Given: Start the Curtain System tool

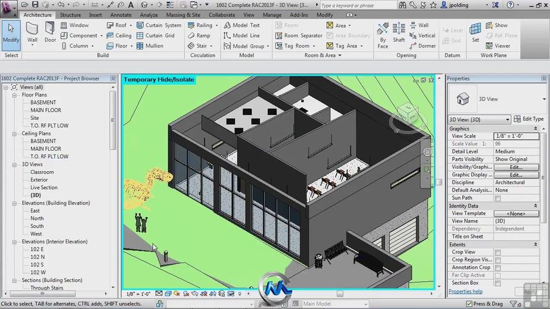Looking at the screenshot, I should pos(159,25).
